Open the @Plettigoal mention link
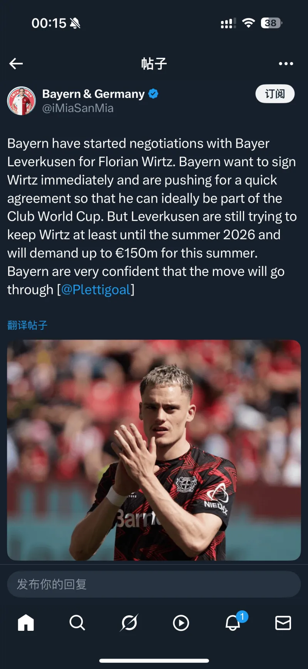This screenshot has width=308, height=669. (96, 289)
